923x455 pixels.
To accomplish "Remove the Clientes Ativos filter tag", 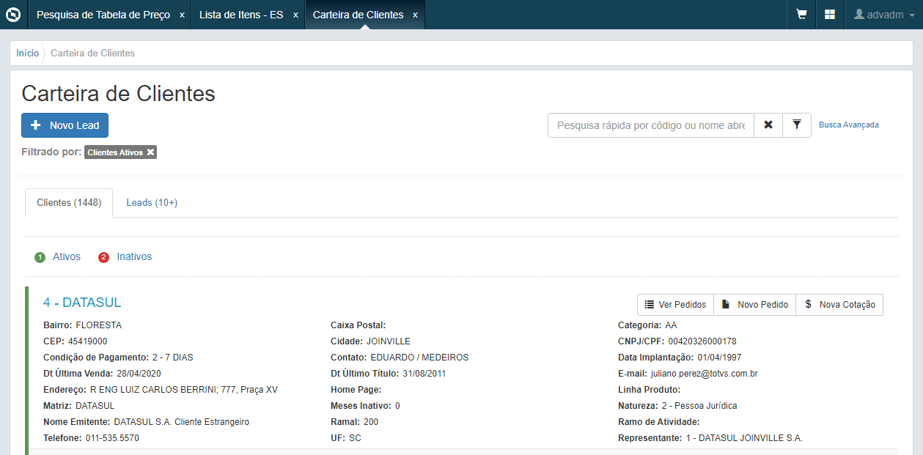I will 150,152.
